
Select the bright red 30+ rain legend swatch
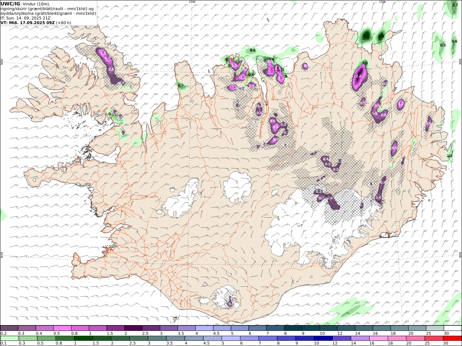tap(452, 338)
